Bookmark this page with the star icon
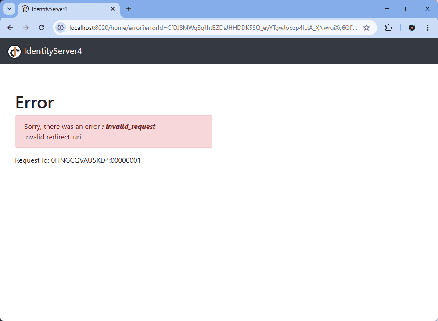 366,28
